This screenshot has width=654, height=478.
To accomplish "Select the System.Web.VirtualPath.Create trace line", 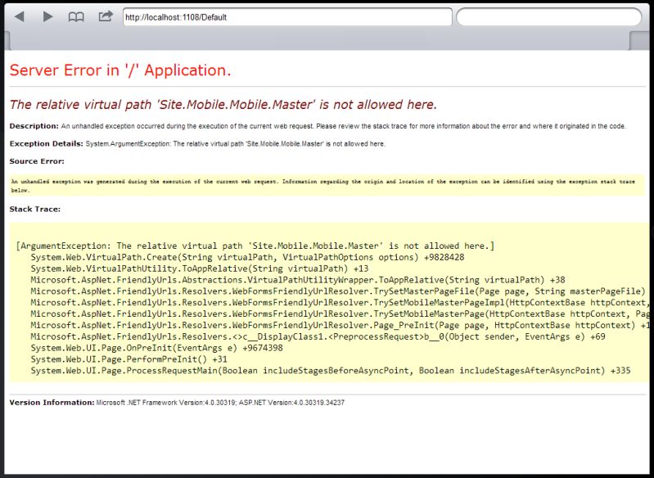I will pyautogui.click(x=247, y=257).
